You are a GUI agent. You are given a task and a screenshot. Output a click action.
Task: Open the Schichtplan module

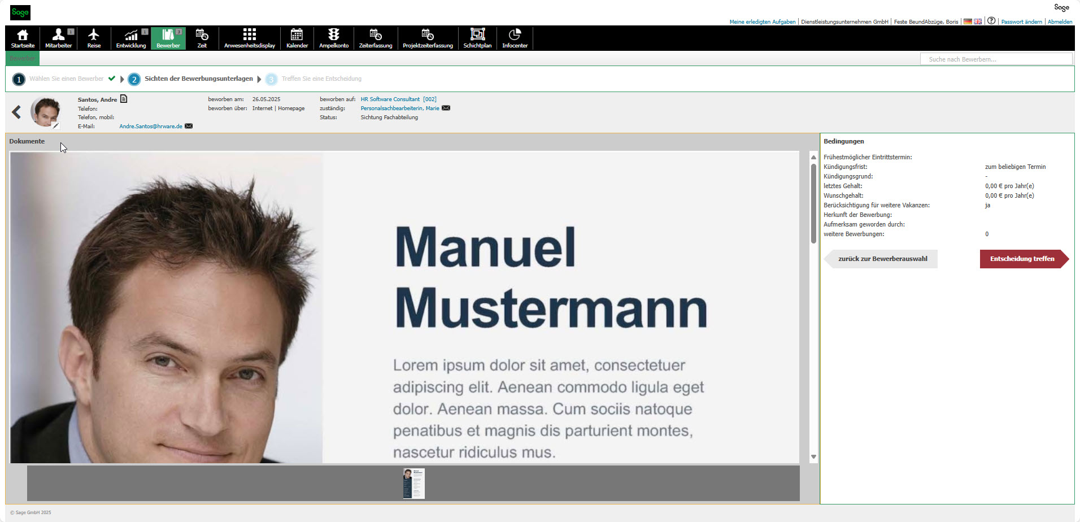click(x=477, y=38)
